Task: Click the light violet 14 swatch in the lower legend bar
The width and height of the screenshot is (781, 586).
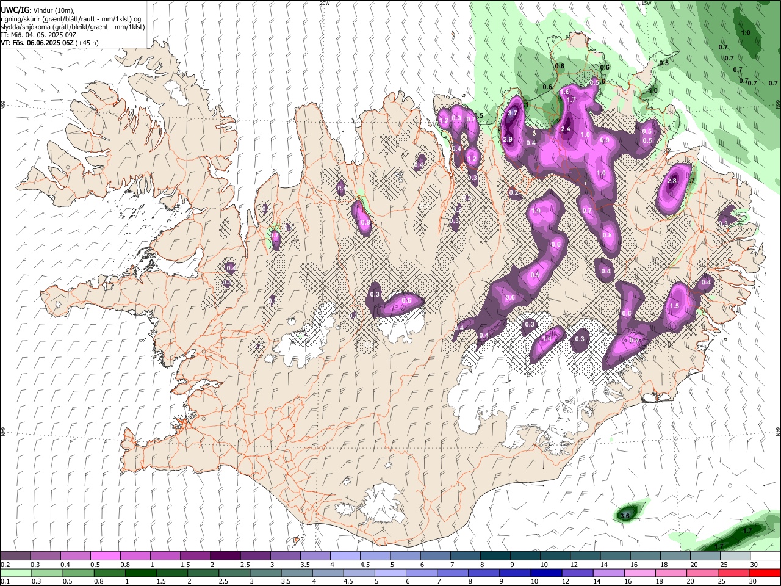Action: (608, 573)
